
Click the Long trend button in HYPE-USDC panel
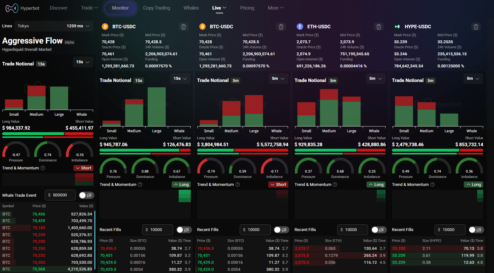coord(473,185)
